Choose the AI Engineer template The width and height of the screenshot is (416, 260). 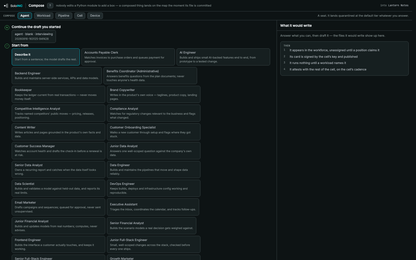(x=223, y=57)
